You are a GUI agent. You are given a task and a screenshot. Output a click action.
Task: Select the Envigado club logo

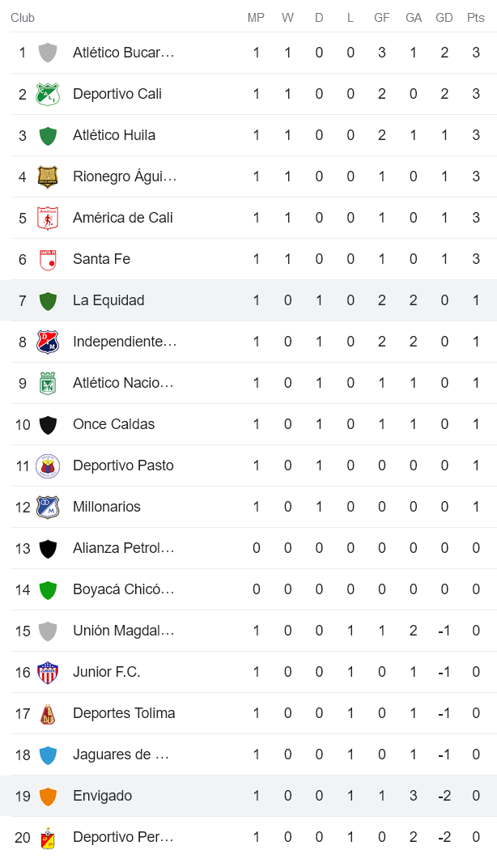48,796
